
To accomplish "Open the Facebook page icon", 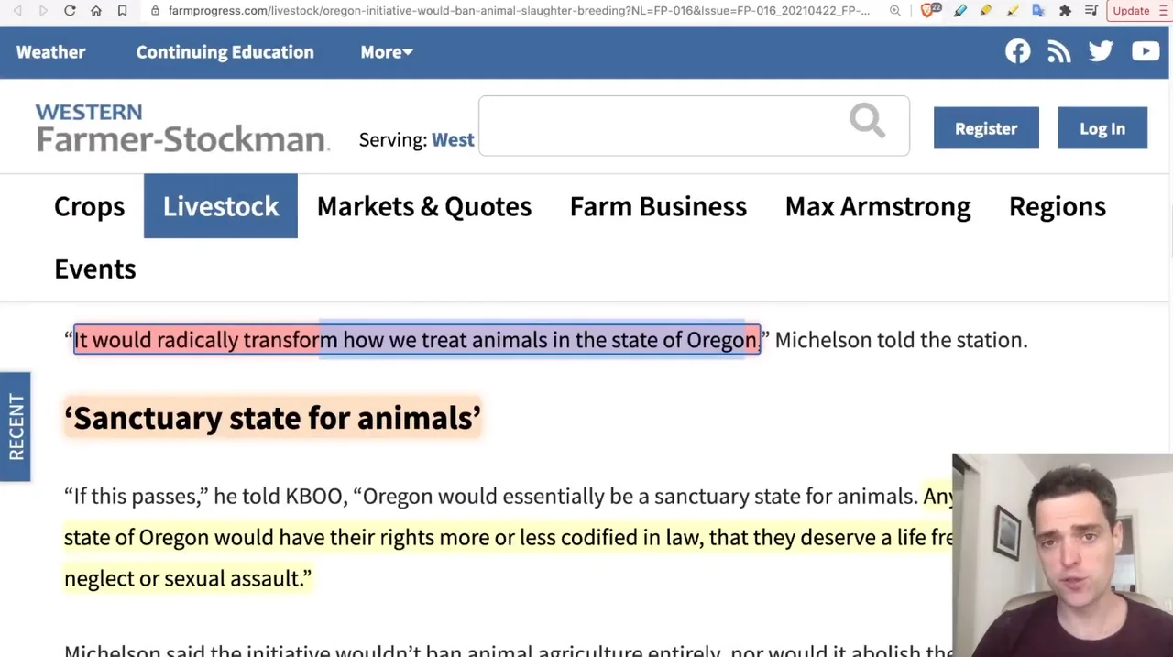I will (1017, 51).
